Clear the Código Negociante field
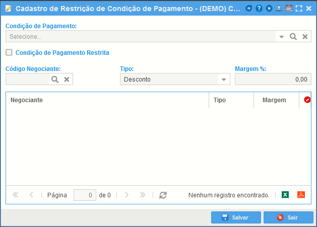Viewport: 317px width, 227px height. (x=67, y=80)
